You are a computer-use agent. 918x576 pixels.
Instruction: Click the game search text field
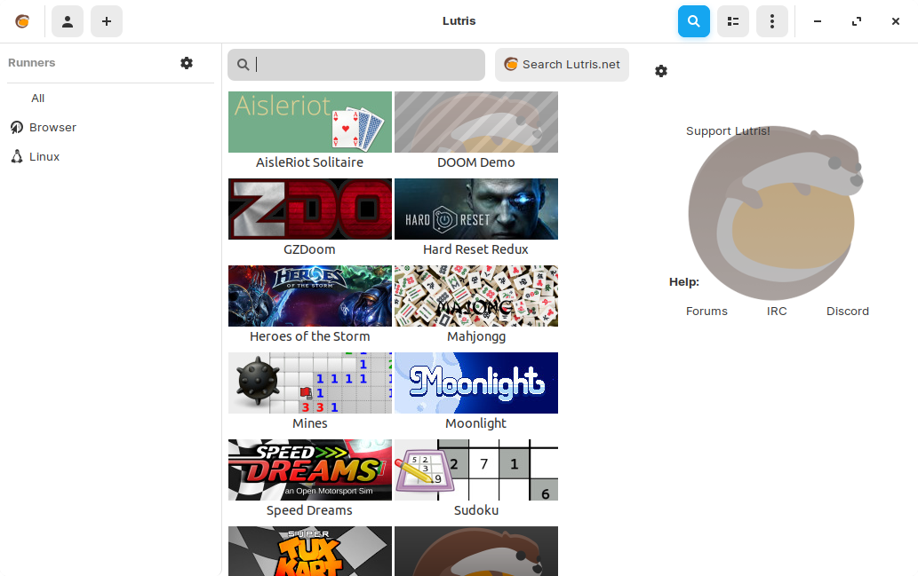click(x=364, y=65)
